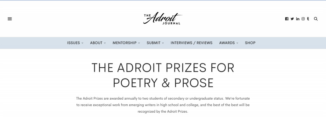
Task: Click the Adroit Prizes page heading
Action: click(163, 75)
